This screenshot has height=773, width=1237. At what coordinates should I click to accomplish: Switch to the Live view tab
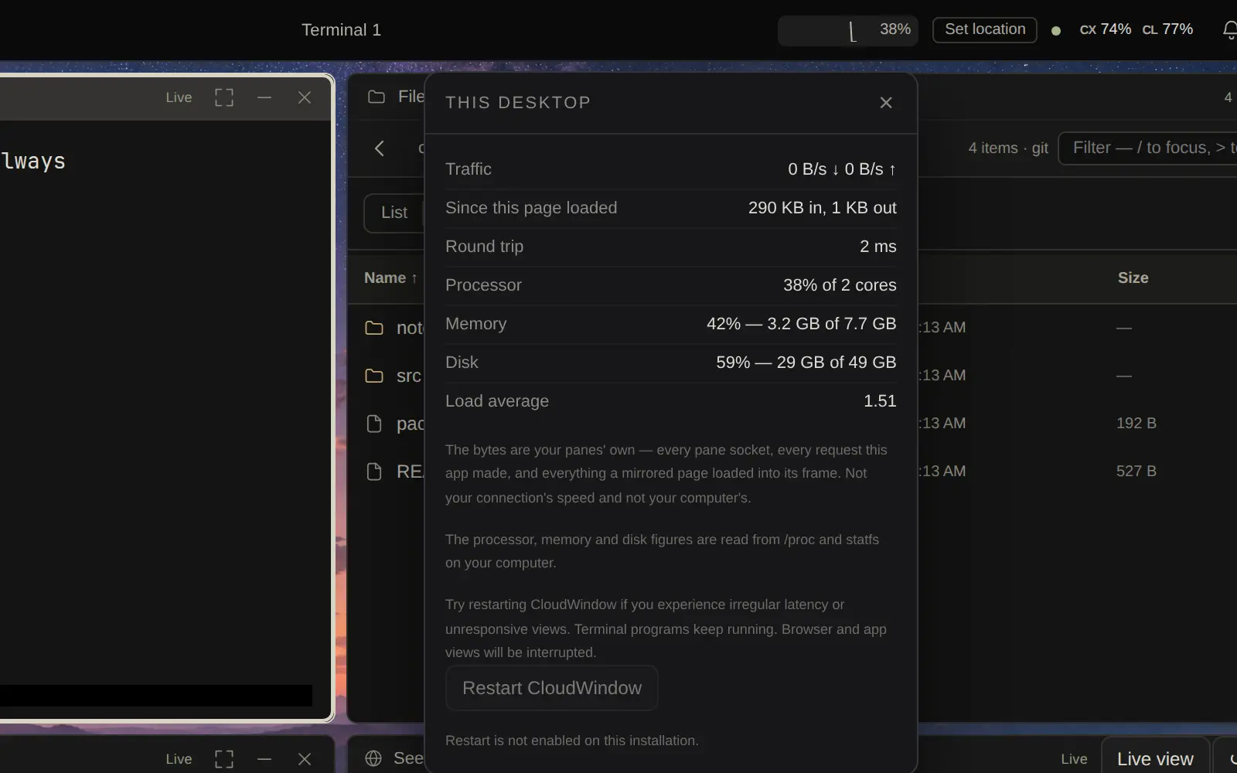tap(1155, 759)
